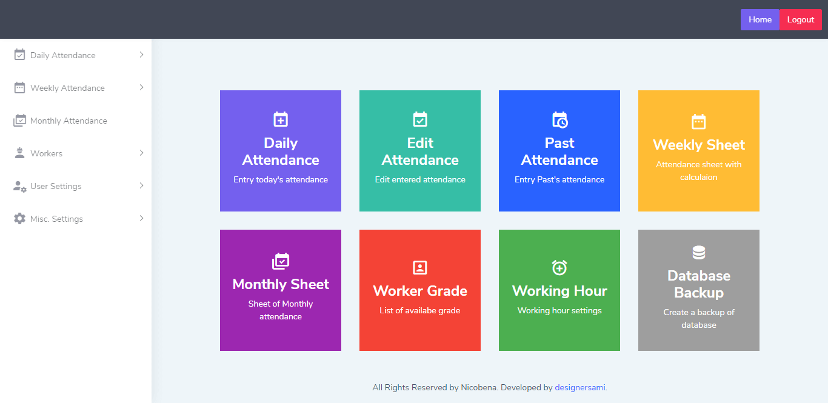Click the calendar icon on Weekly Sheet tile

click(x=699, y=121)
